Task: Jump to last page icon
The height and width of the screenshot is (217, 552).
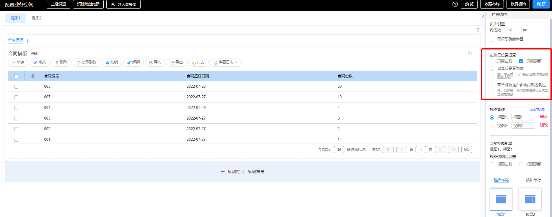Action: pos(453,150)
